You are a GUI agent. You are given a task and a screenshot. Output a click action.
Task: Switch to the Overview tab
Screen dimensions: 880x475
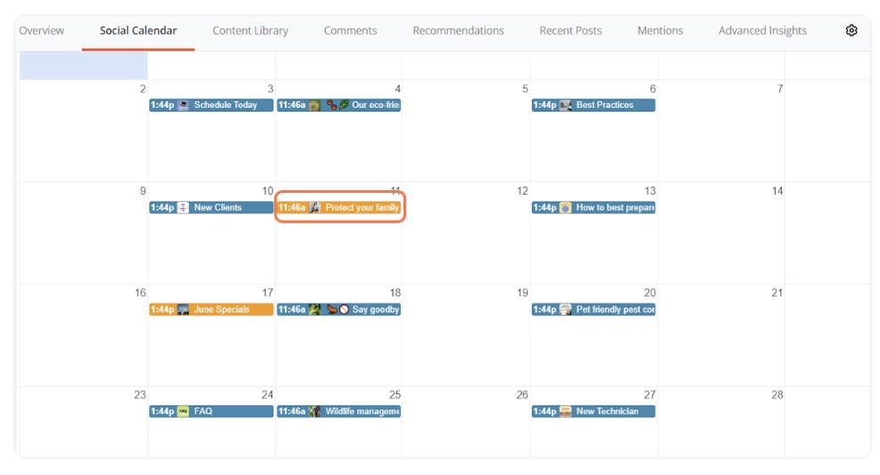coord(42,30)
